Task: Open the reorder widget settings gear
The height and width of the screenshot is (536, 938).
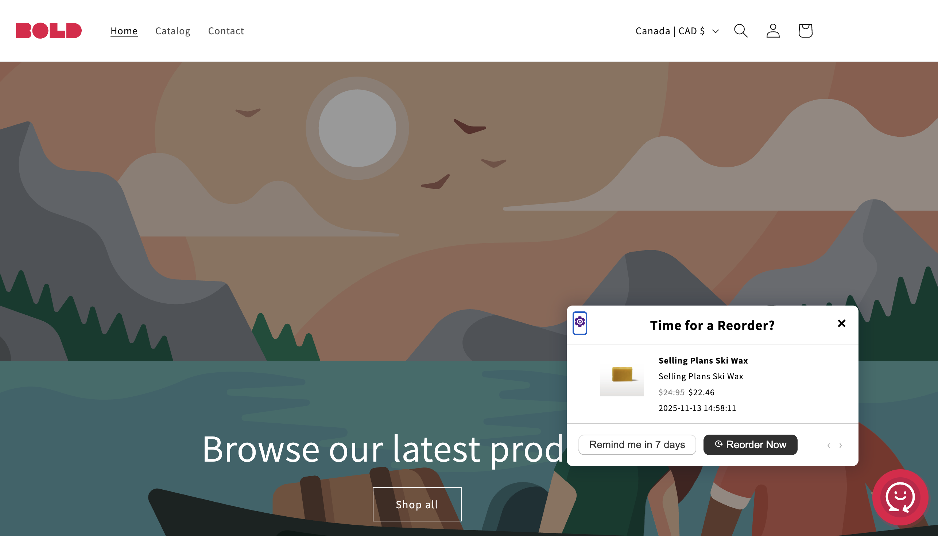Action: [x=580, y=323]
